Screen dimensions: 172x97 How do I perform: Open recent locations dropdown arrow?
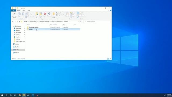[x=17, y=22]
